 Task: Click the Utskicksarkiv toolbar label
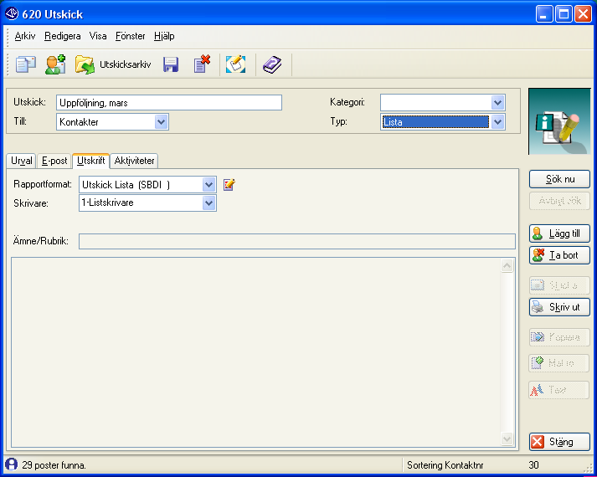(x=126, y=64)
